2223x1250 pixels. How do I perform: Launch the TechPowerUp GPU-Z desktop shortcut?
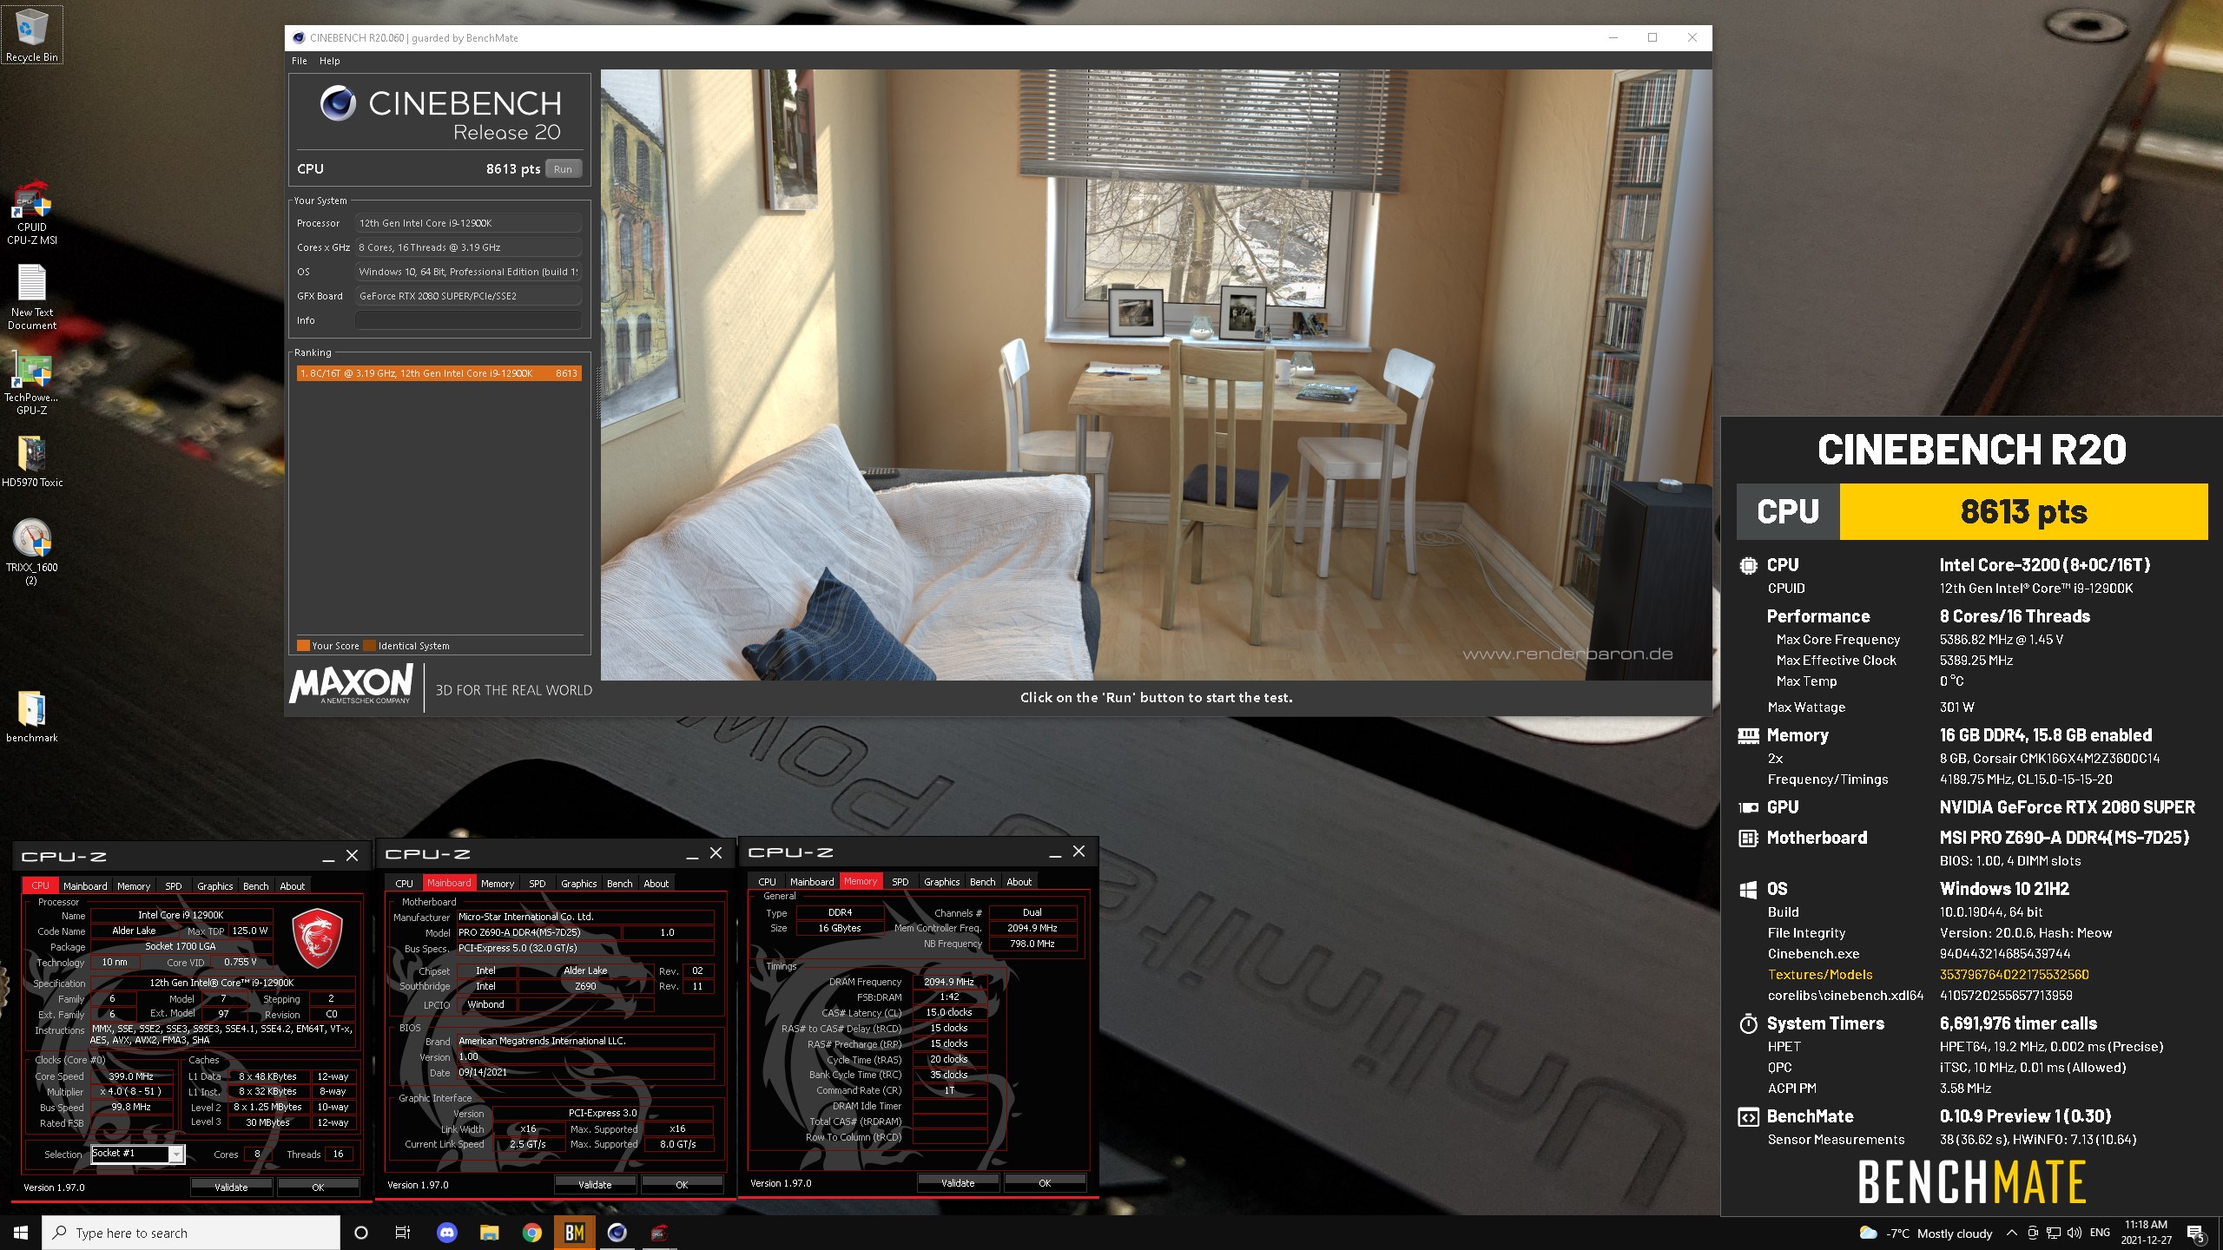coord(31,384)
